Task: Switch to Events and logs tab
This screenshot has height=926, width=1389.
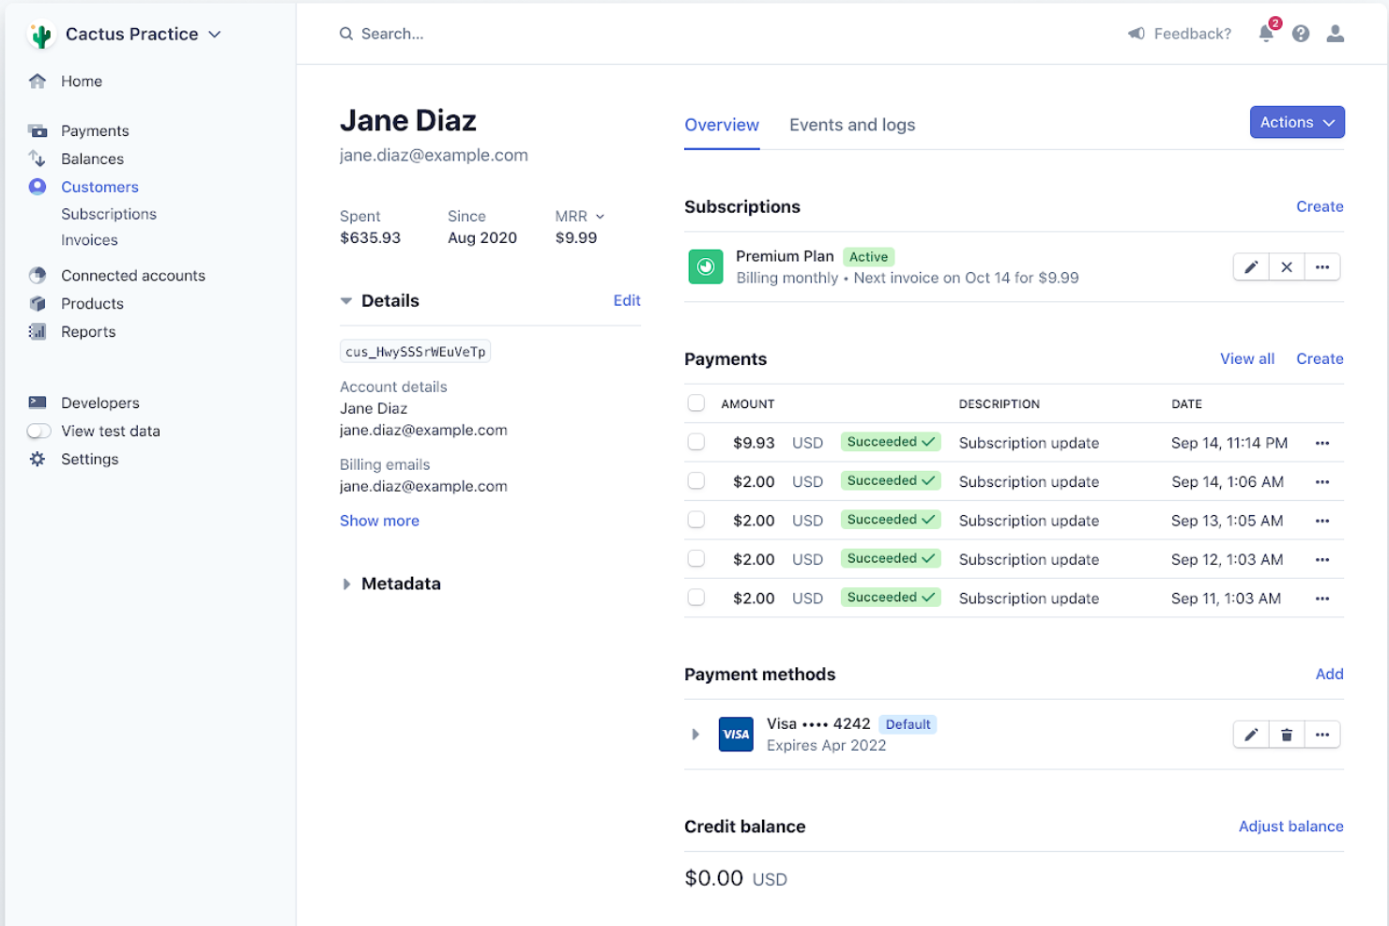Action: [852, 125]
